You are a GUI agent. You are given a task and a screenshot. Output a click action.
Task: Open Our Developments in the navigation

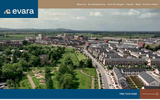point(96,4)
